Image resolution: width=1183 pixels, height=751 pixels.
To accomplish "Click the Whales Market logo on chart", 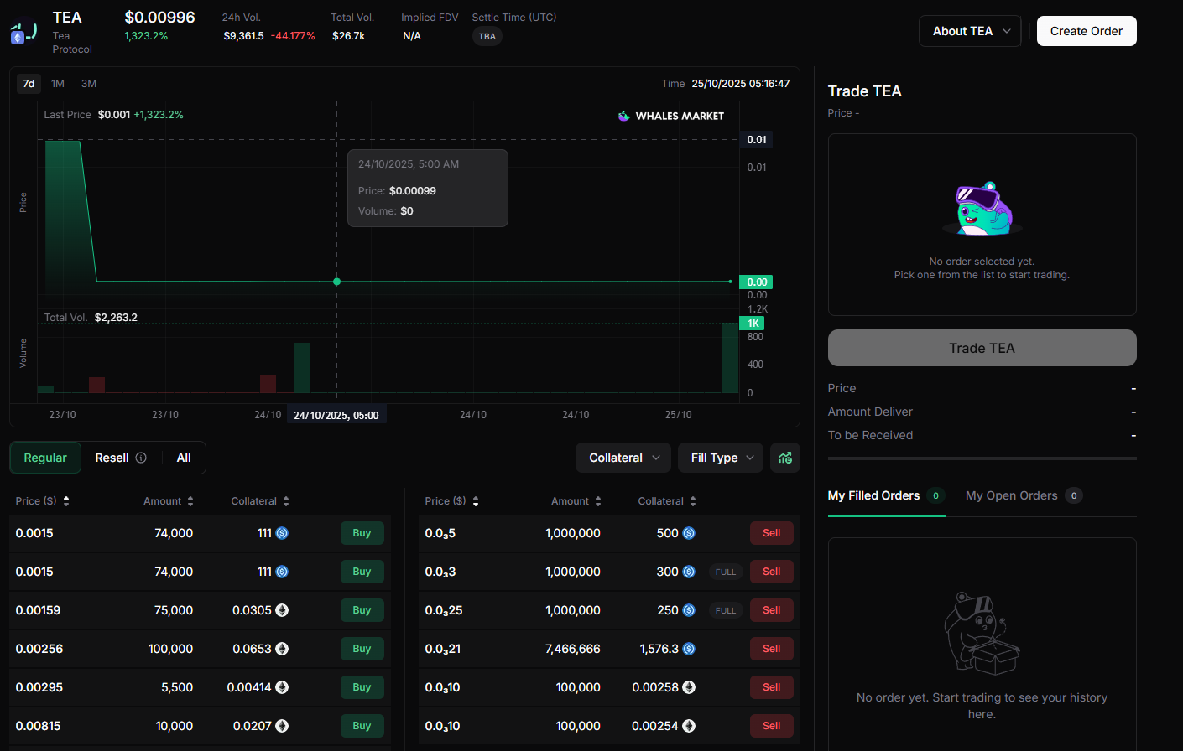I will [670, 116].
